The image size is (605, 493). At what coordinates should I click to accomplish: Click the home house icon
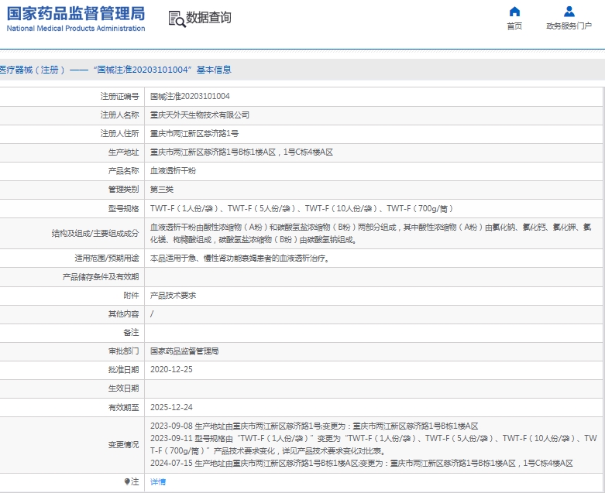pos(514,12)
